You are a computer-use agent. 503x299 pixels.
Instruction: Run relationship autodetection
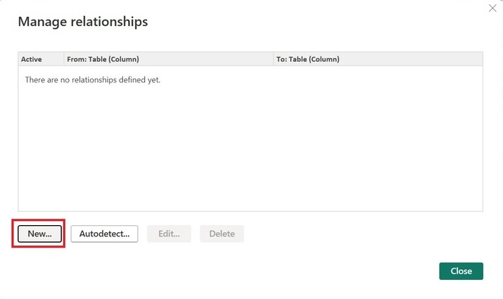click(x=104, y=234)
